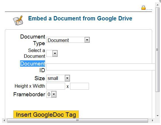The height and width of the screenshot is (125, 161).
Task: Click the Document ID text field
Action: click(101, 67)
